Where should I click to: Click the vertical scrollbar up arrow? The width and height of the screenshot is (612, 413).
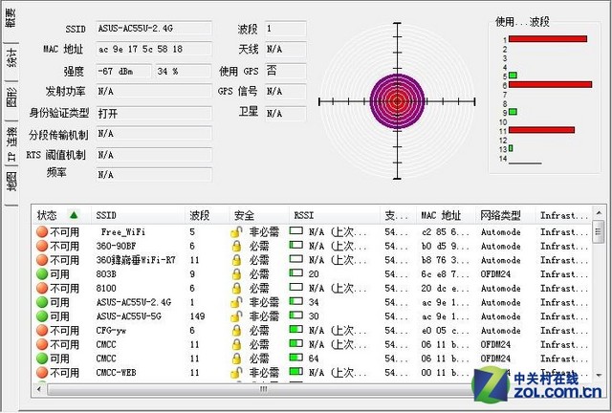click(x=598, y=213)
